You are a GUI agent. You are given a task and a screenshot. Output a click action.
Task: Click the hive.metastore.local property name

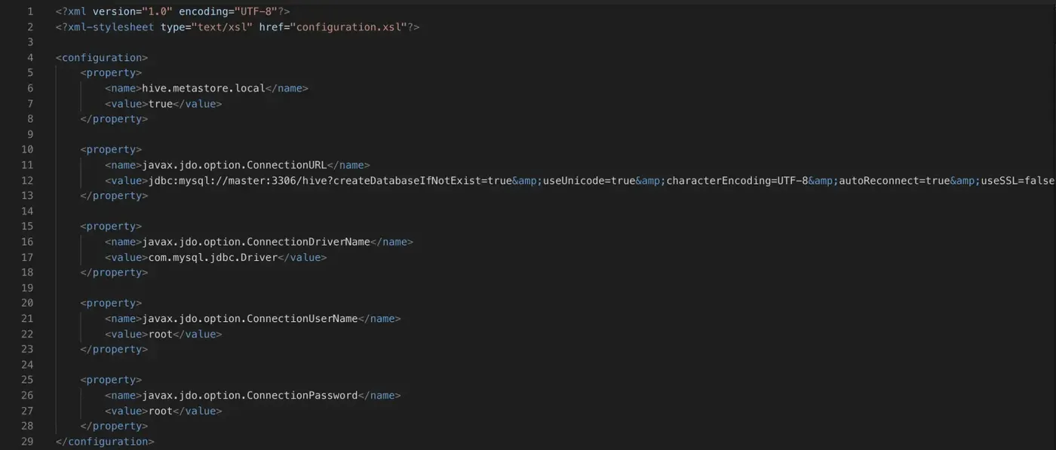(x=204, y=88)
